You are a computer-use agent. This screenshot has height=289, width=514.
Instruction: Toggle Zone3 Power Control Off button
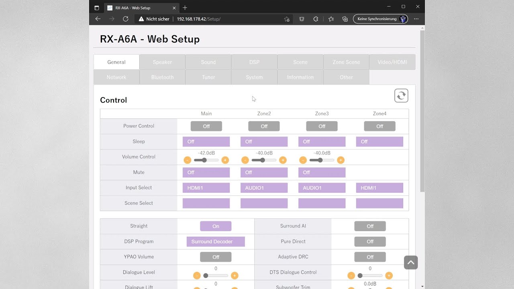coord(322,126)
